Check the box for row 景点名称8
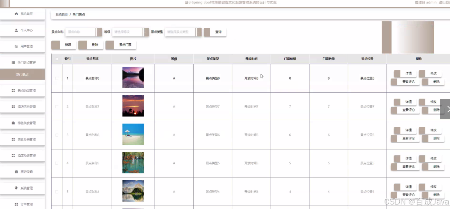 57,78
